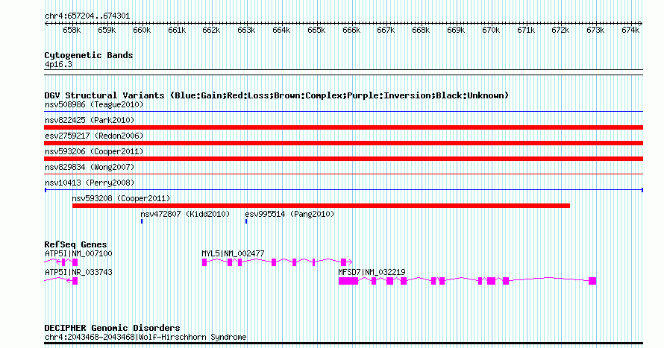Click the 674k ruler tick label

point(630,30)
